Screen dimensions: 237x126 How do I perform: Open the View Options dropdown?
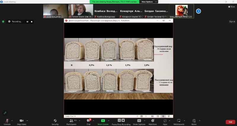149,2
